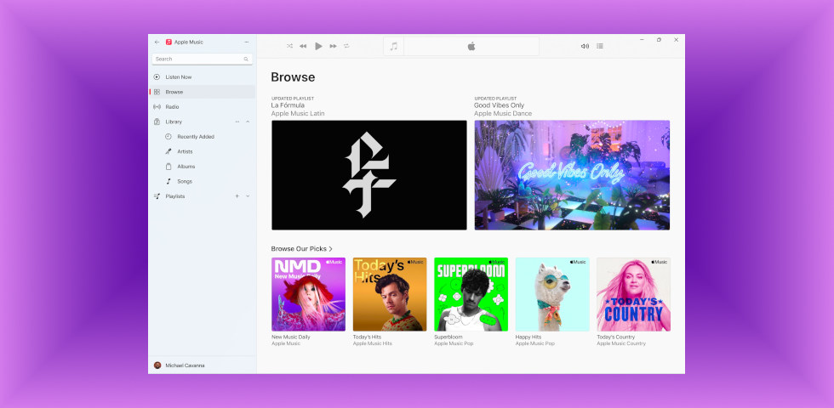Open the Radio section

coord(203,107)
